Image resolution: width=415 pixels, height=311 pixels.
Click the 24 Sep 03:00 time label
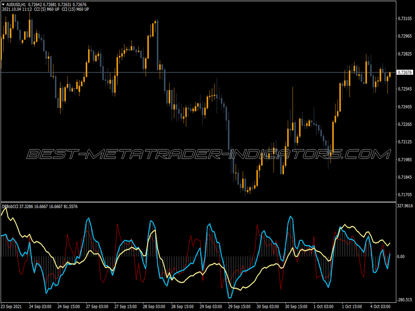point(40,306)
